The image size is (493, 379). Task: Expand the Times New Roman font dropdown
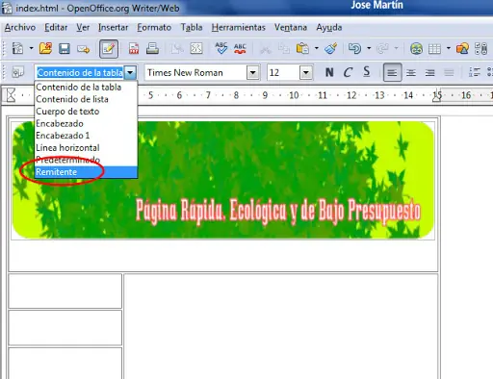click(x=253, y=73)
